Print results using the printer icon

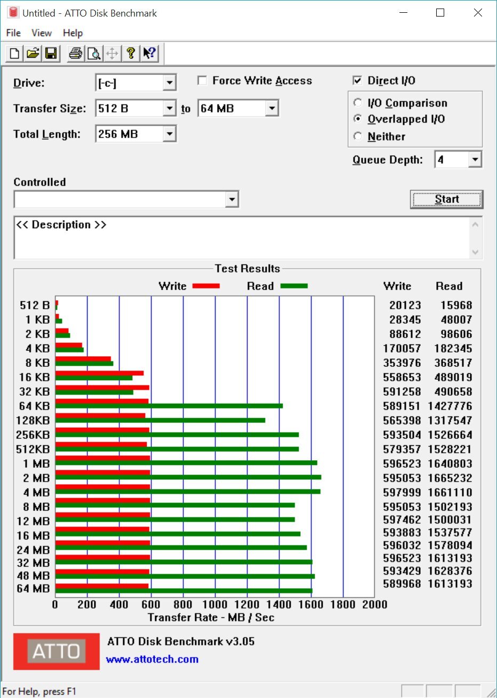pos(76,53)
